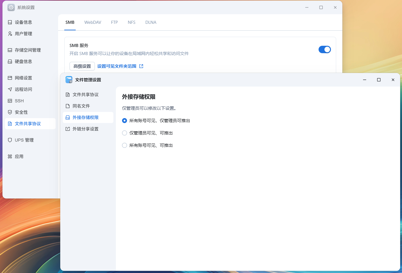Select 所有账号可见、可推出 radio option
Viewport: 402px width, 273px height.
125,145
